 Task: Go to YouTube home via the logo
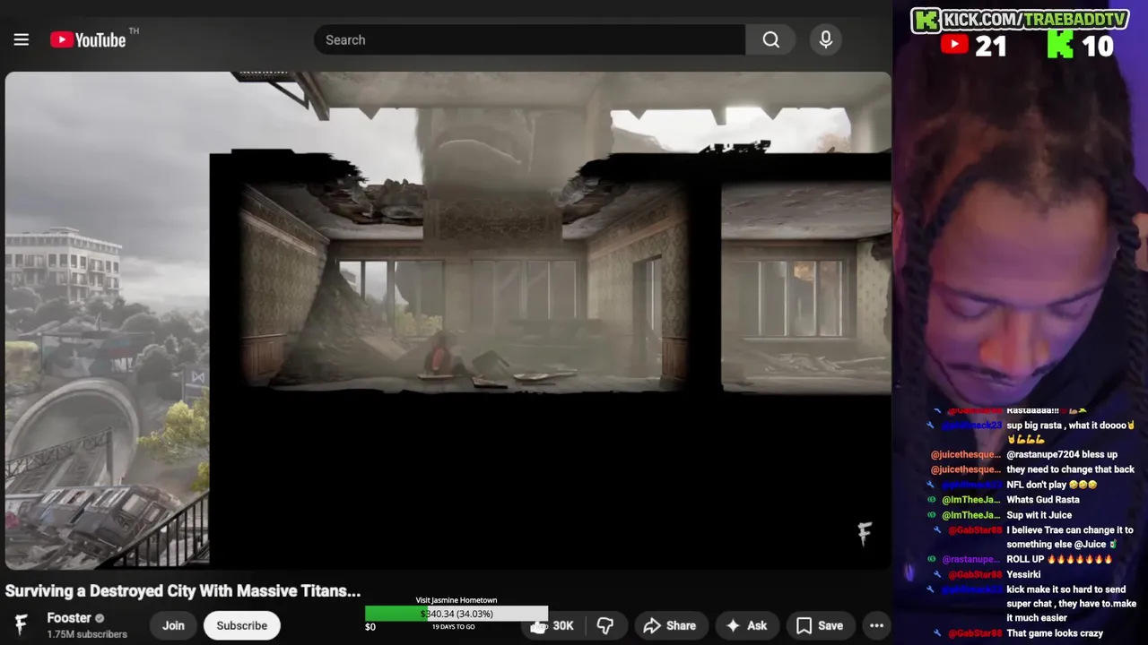[88, 39]
